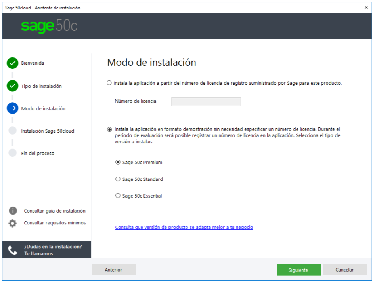Click the grey Instalación Sage 50cloud step circle
The image size is (375, 283).
click(12, 131)
